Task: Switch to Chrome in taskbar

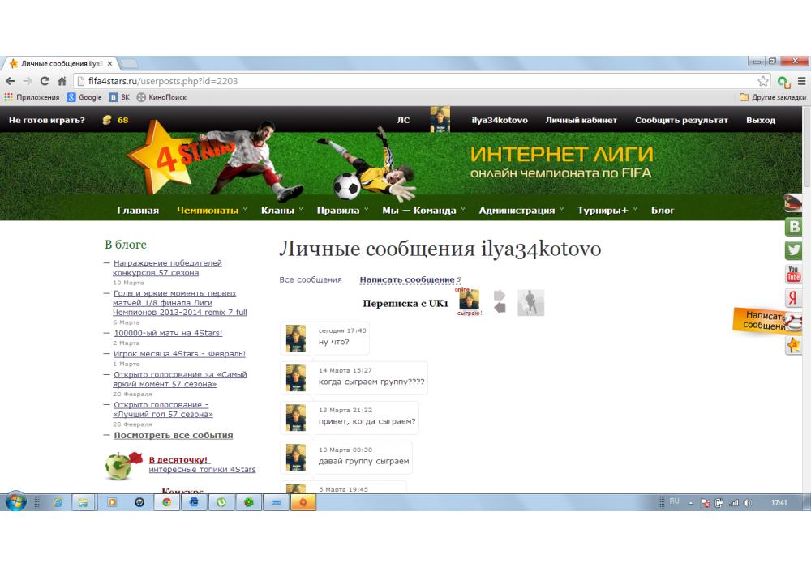Action: click(x=166, y=502)
